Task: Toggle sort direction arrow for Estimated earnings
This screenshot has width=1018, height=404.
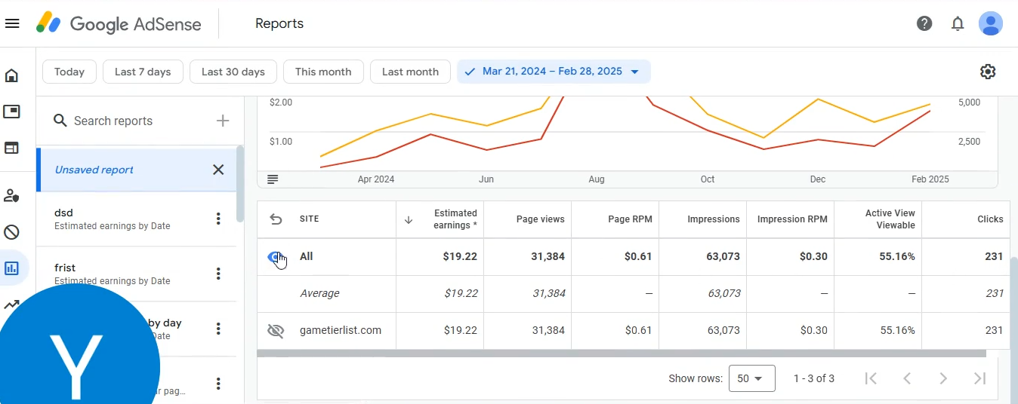Action: coord(409,219)
